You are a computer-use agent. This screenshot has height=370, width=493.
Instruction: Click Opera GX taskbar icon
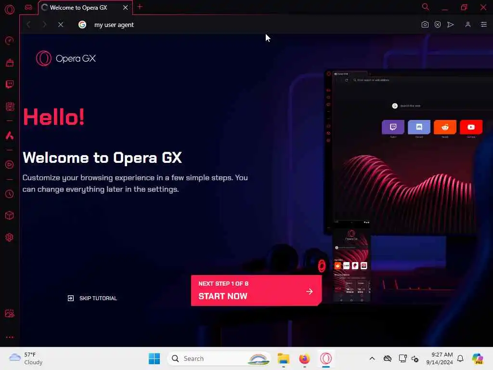(326, 358)
